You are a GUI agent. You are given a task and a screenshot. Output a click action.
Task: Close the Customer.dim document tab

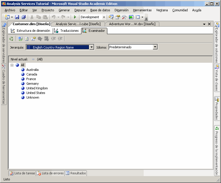point(209,24)
